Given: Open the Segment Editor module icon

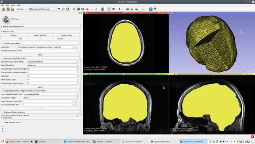Looking at the screenshot, I should coord(96,9).
